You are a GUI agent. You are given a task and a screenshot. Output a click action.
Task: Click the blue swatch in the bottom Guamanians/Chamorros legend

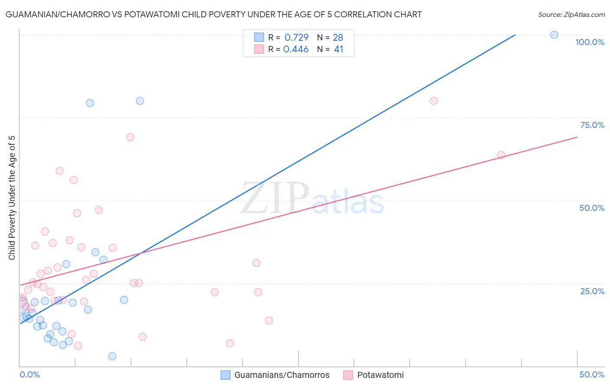pyautogui.click(x=226, y=375)
